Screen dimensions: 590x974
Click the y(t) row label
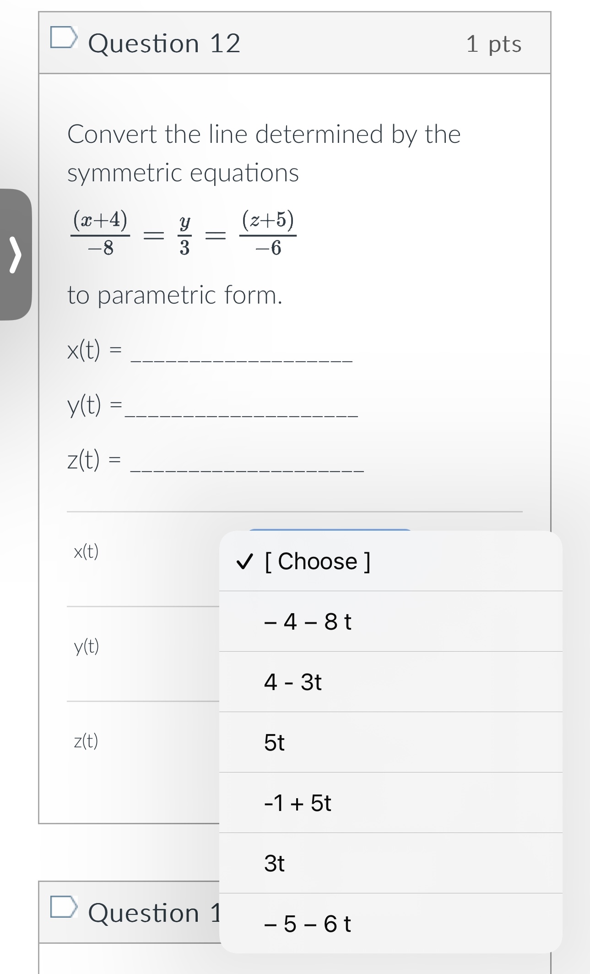click(x=86, y=647)
